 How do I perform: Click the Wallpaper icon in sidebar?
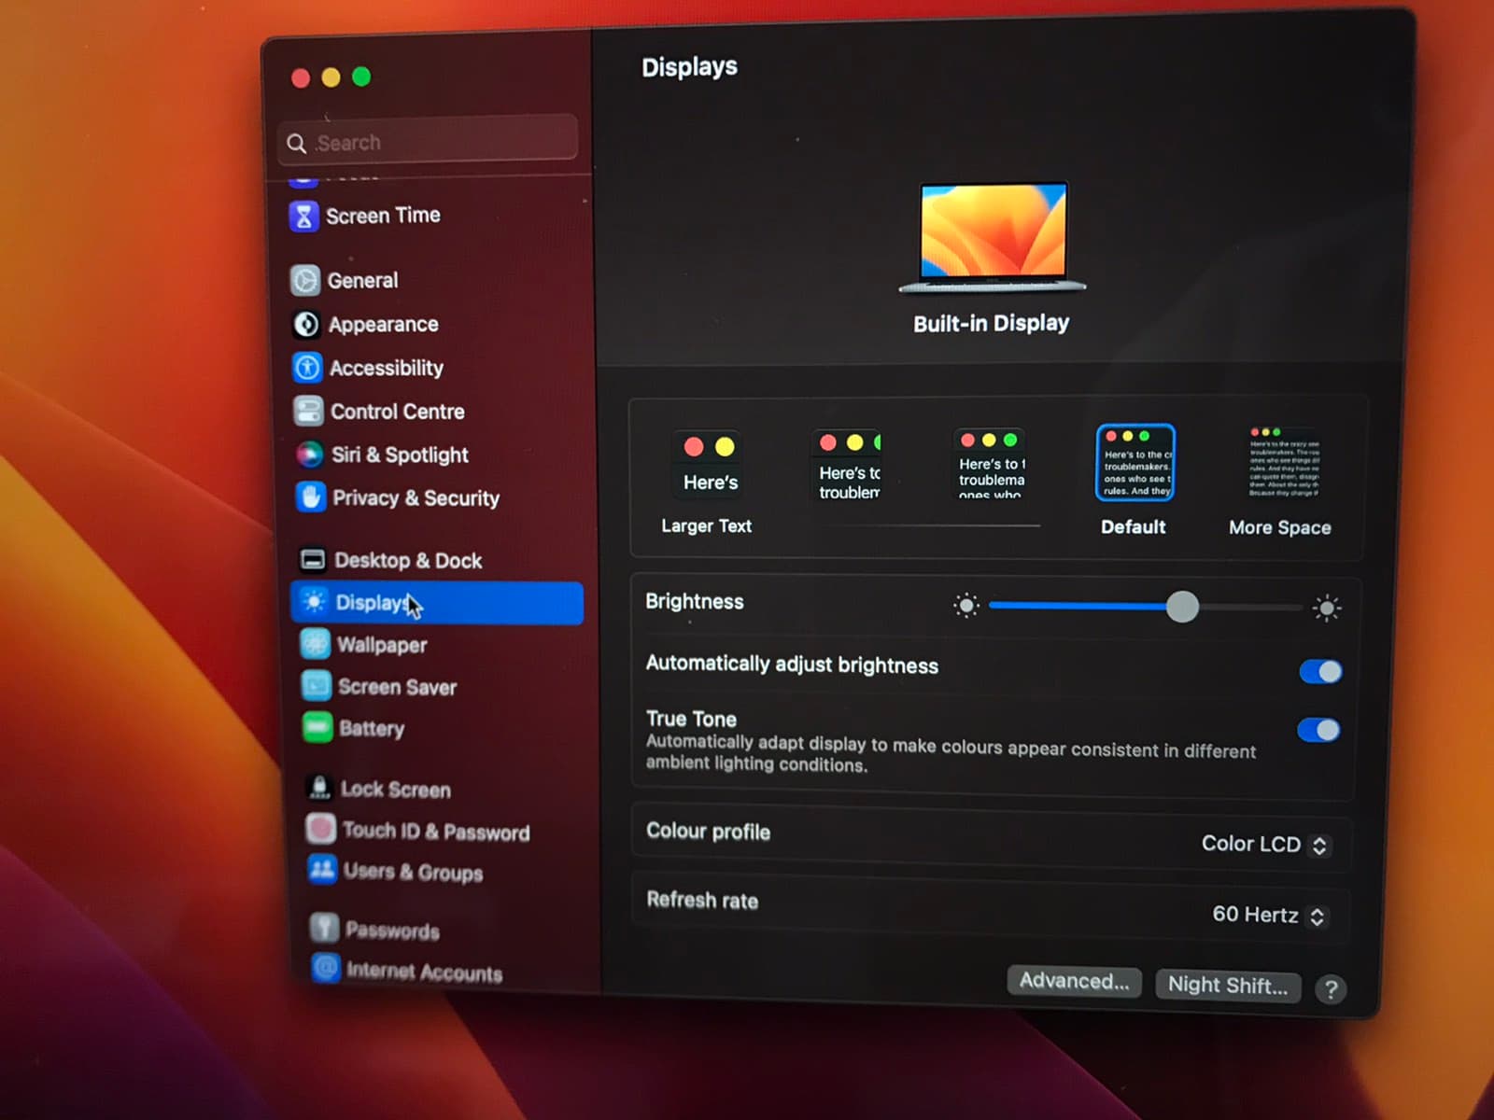(x=315, y=644)
